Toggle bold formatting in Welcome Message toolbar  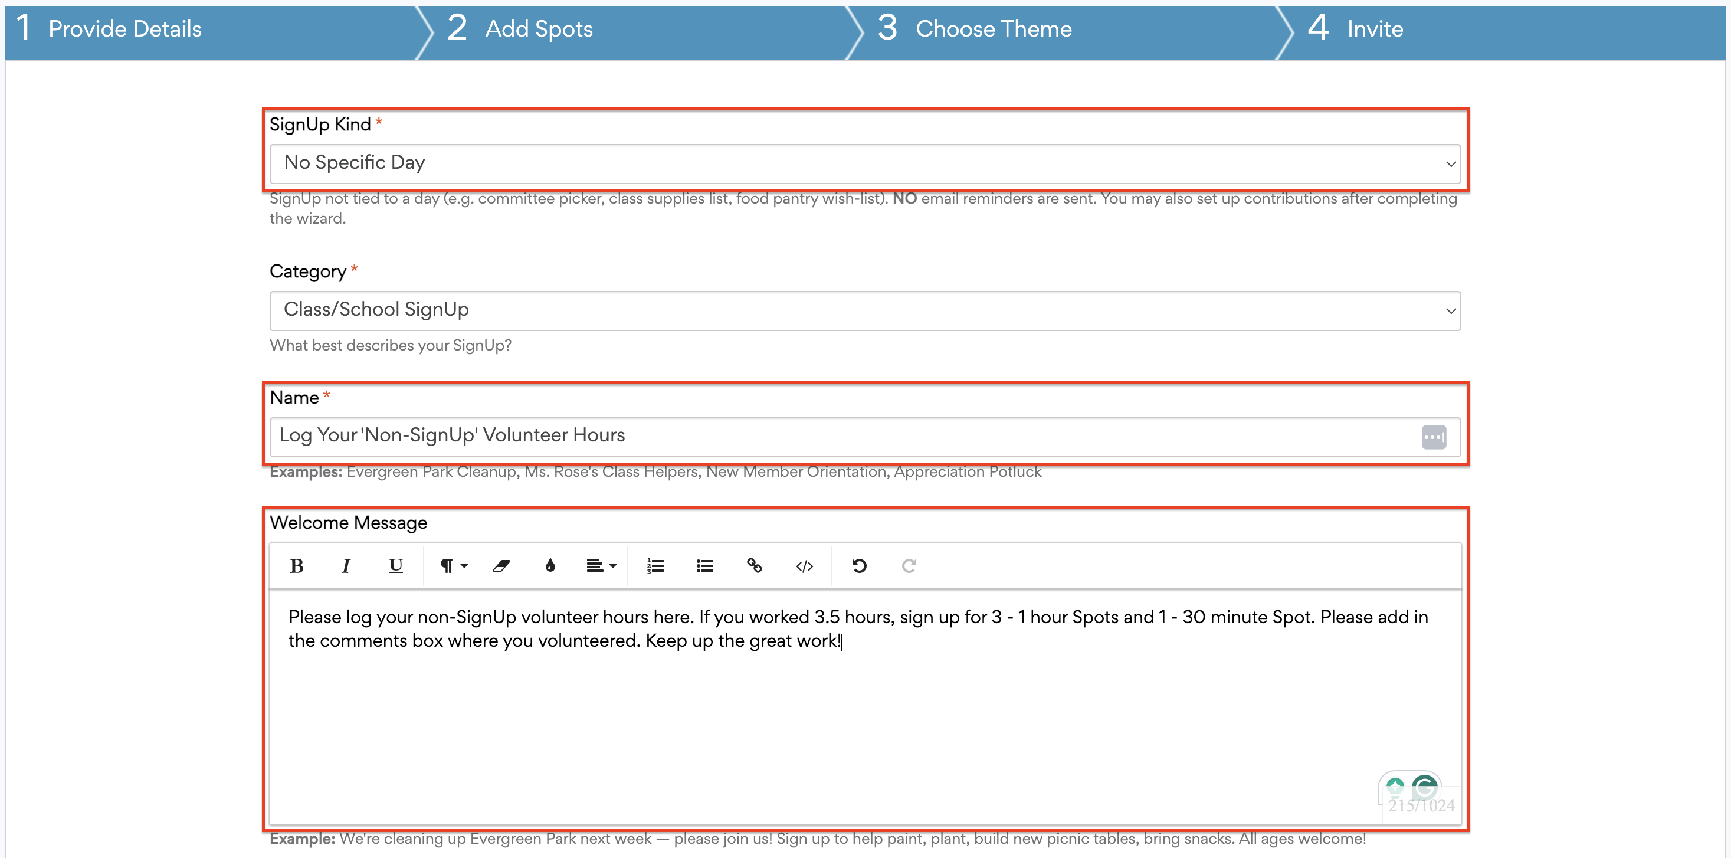pos(296,566)
